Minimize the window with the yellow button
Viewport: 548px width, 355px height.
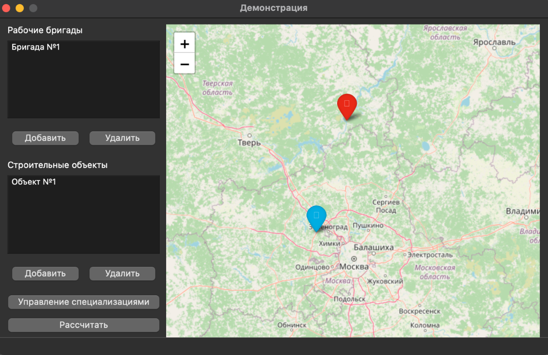[20, 8]
